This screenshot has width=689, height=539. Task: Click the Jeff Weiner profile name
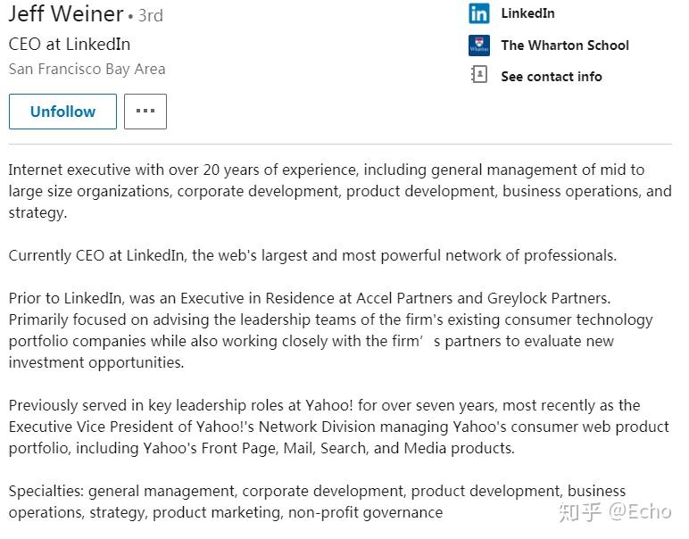[66, 14]
